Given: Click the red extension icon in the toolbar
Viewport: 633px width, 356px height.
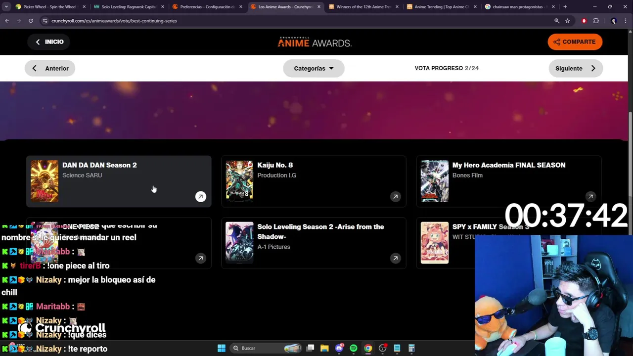Looking at the screenshot, I should click(x=584, y=21).
